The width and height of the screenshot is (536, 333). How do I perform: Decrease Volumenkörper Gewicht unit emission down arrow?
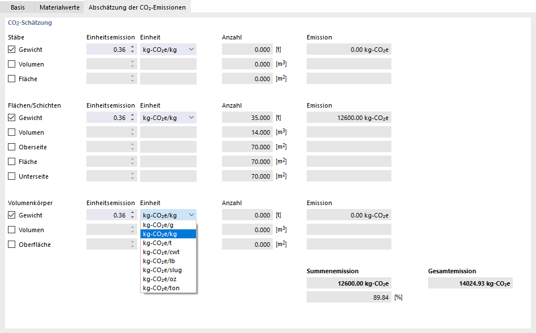point(133,217)
